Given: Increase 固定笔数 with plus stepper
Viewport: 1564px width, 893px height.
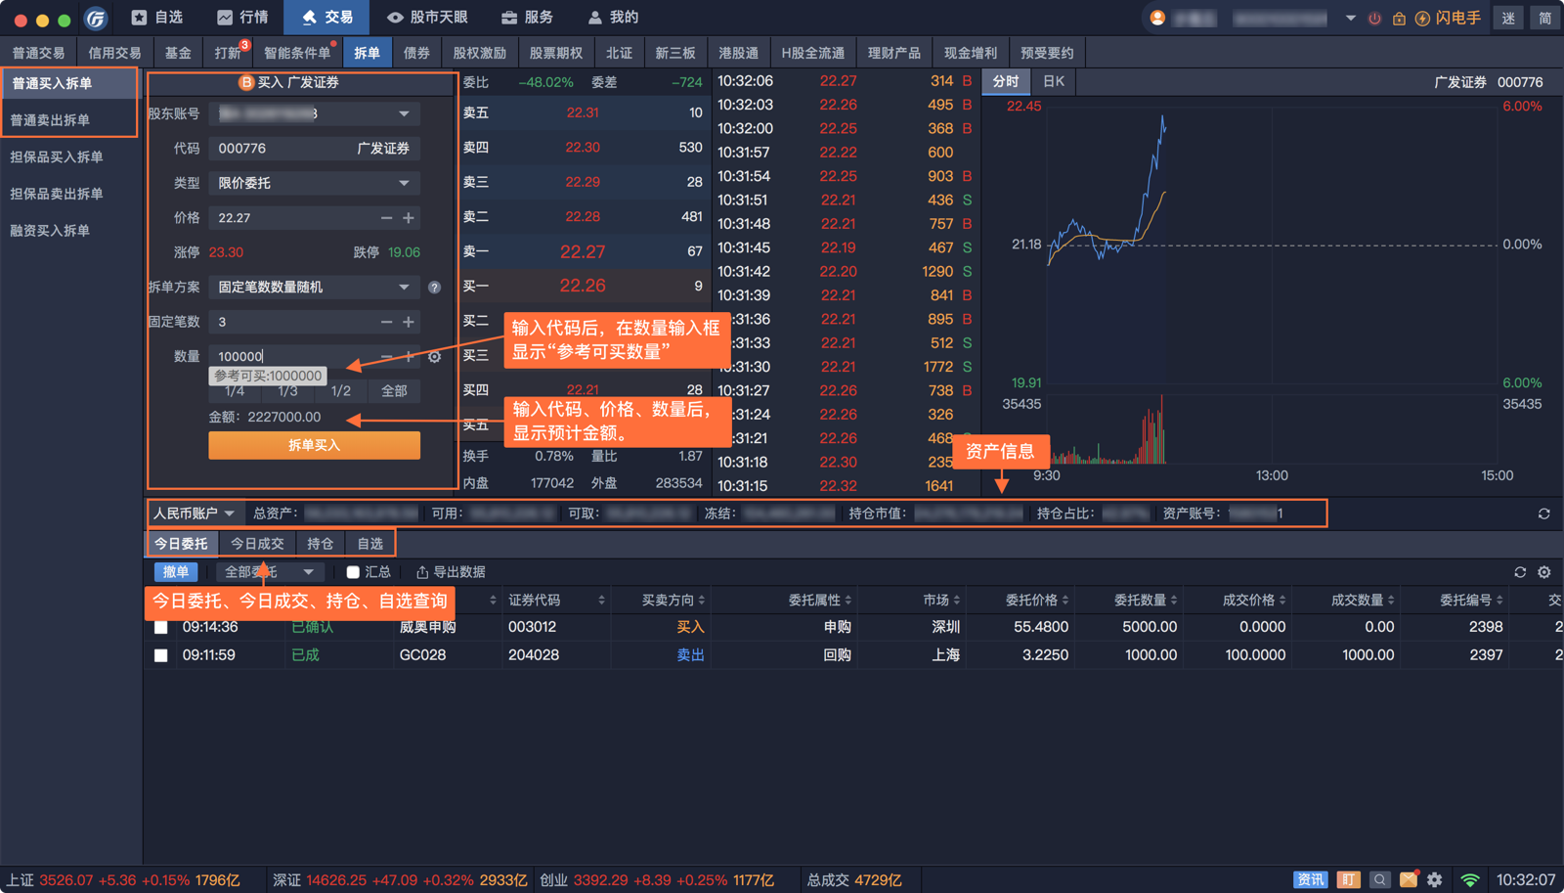Looking at the screenshot, I should [x=409, y=322].
